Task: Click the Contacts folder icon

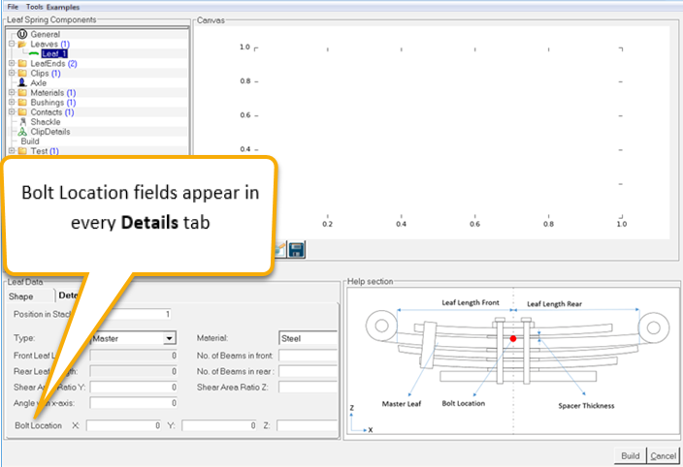Action: [22, 112]
